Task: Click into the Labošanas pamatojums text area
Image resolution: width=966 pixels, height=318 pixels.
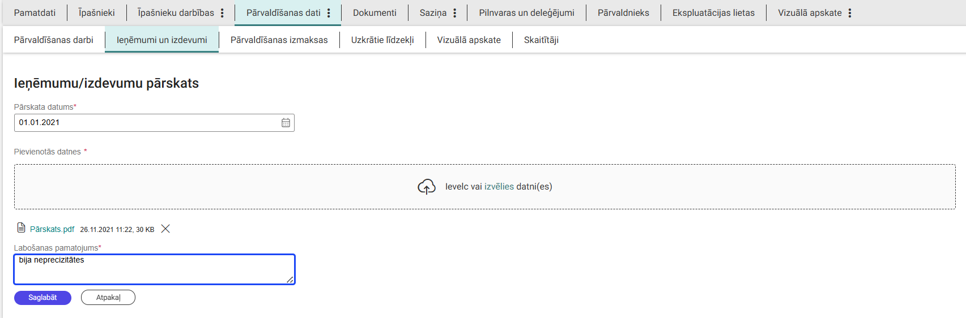Action: 153,270
